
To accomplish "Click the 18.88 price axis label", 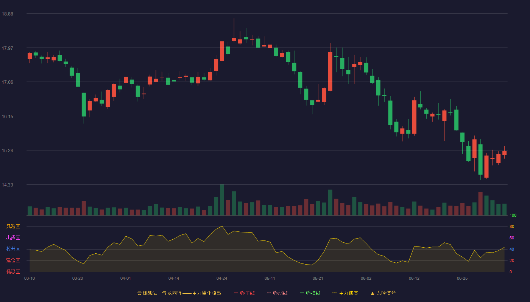I will click(7, 14).
